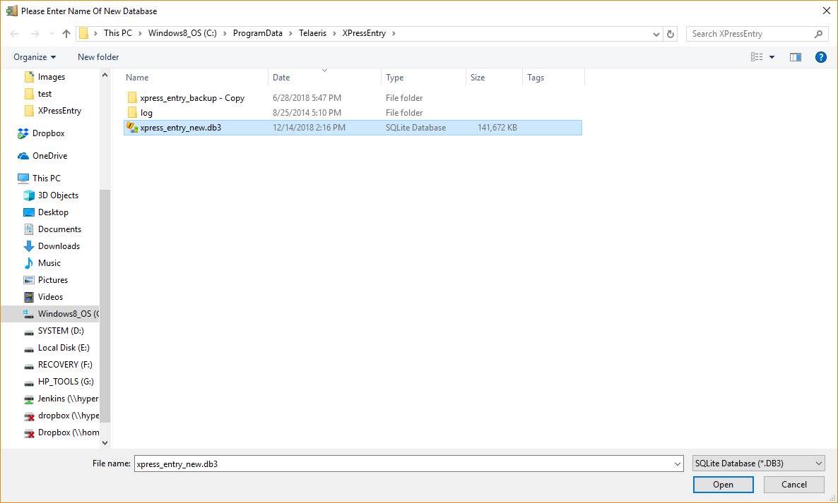Expand the File name history dropdown

(678, 463)
